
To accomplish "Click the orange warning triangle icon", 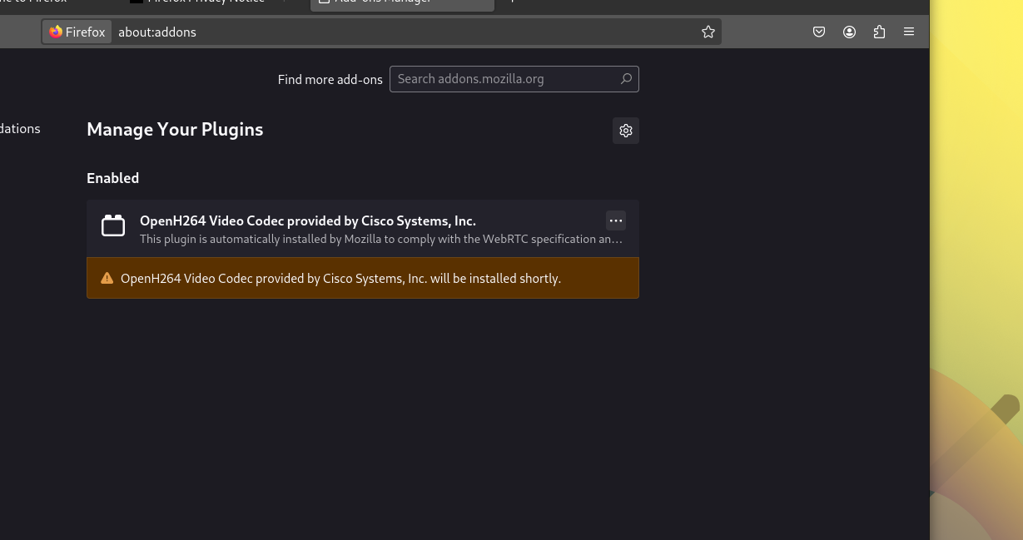I will coord(107,278).
